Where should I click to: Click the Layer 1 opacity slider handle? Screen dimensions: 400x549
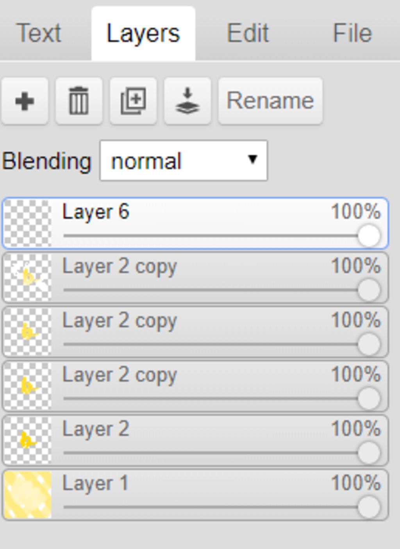pyautogui.click(x=369, y=507)
